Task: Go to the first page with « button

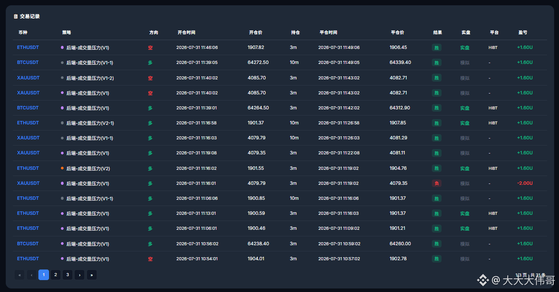Action: coord(19,275)
